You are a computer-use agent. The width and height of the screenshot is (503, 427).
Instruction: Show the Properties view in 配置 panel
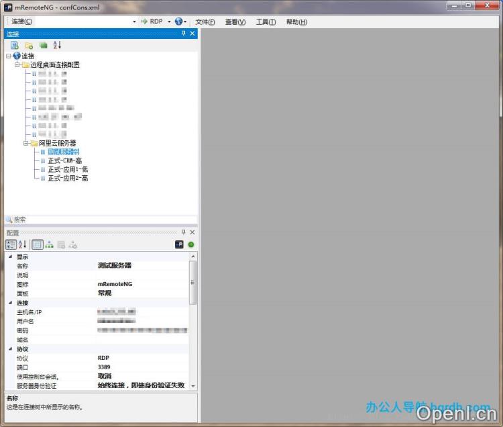tap(38, 244)
